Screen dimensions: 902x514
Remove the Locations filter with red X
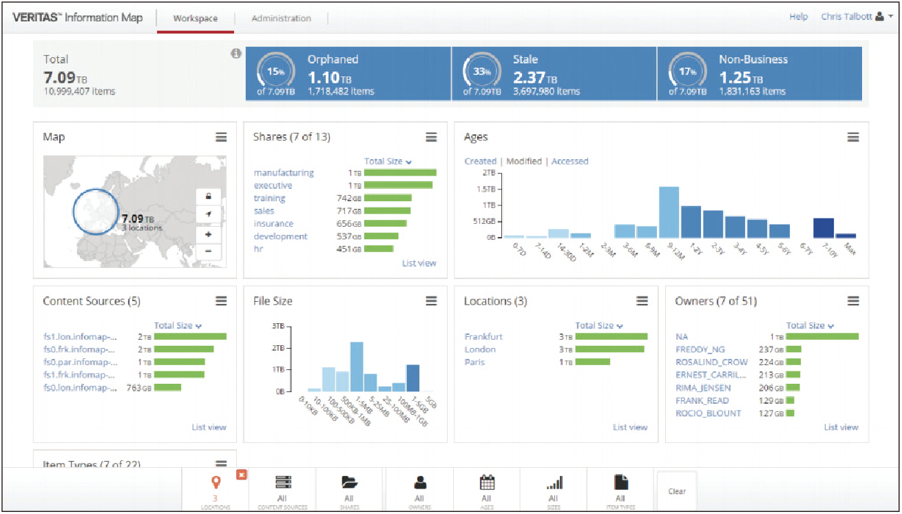[242, 475]
